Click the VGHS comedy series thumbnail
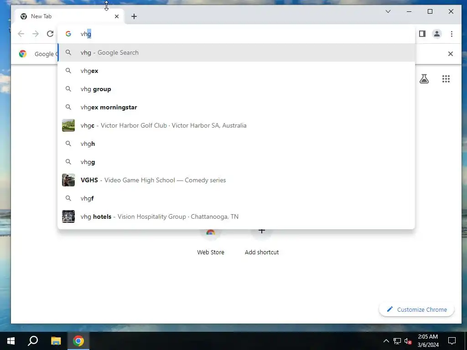 click(x=68, y=180)
